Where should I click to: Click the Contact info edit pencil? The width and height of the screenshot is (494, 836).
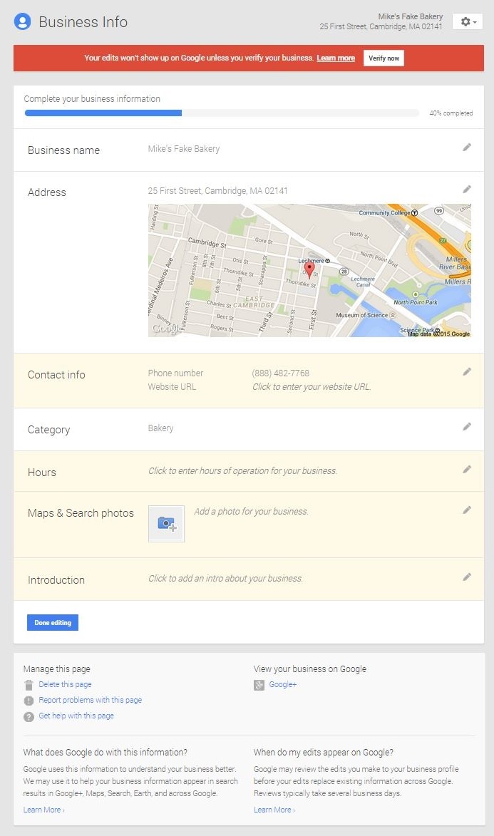tap(467, 372)
